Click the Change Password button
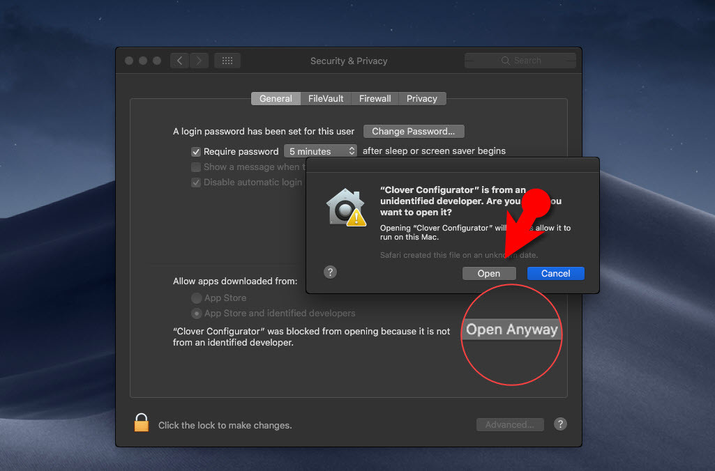The image size is (715, 471). click(x=414, y=131)
